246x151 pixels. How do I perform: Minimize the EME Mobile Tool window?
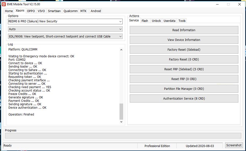(x=217, y=4)
